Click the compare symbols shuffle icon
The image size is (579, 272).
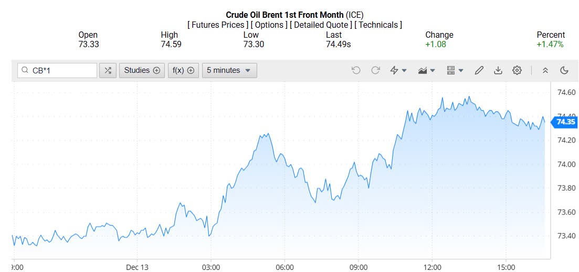108,70
